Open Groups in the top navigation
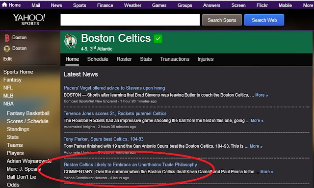314x188 pixels. click(184, 5)
